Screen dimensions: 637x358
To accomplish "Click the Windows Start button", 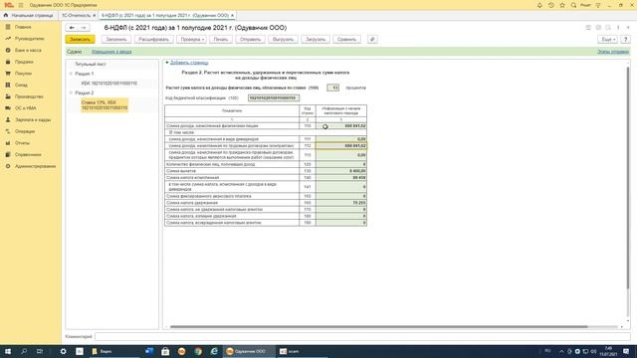I will pos(8,351).
